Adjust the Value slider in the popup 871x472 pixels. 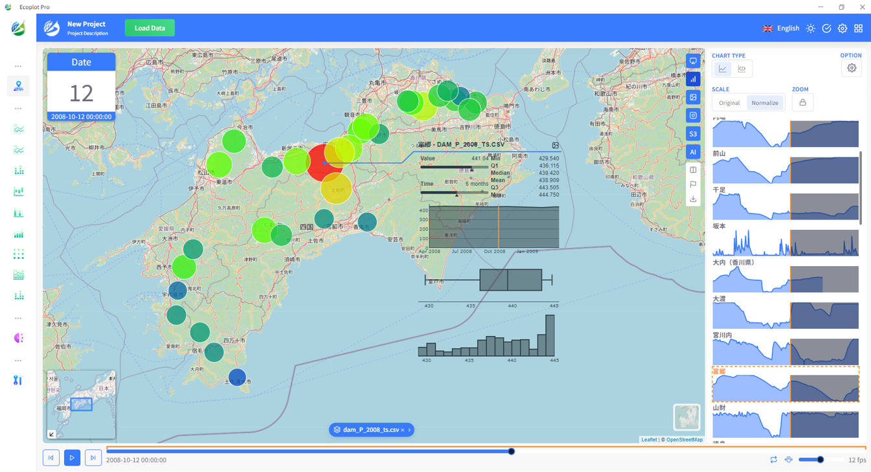point(454,167)
